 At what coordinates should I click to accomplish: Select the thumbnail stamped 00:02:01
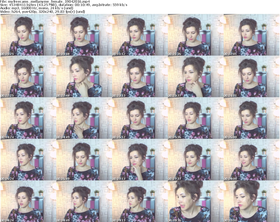coord(252,35)
